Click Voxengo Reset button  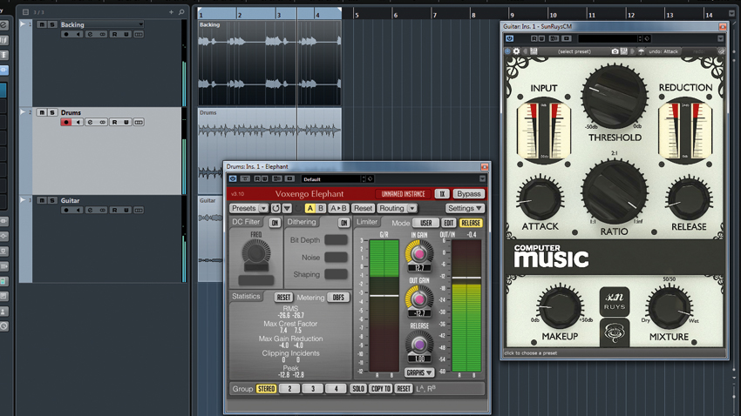pos(363,208)
